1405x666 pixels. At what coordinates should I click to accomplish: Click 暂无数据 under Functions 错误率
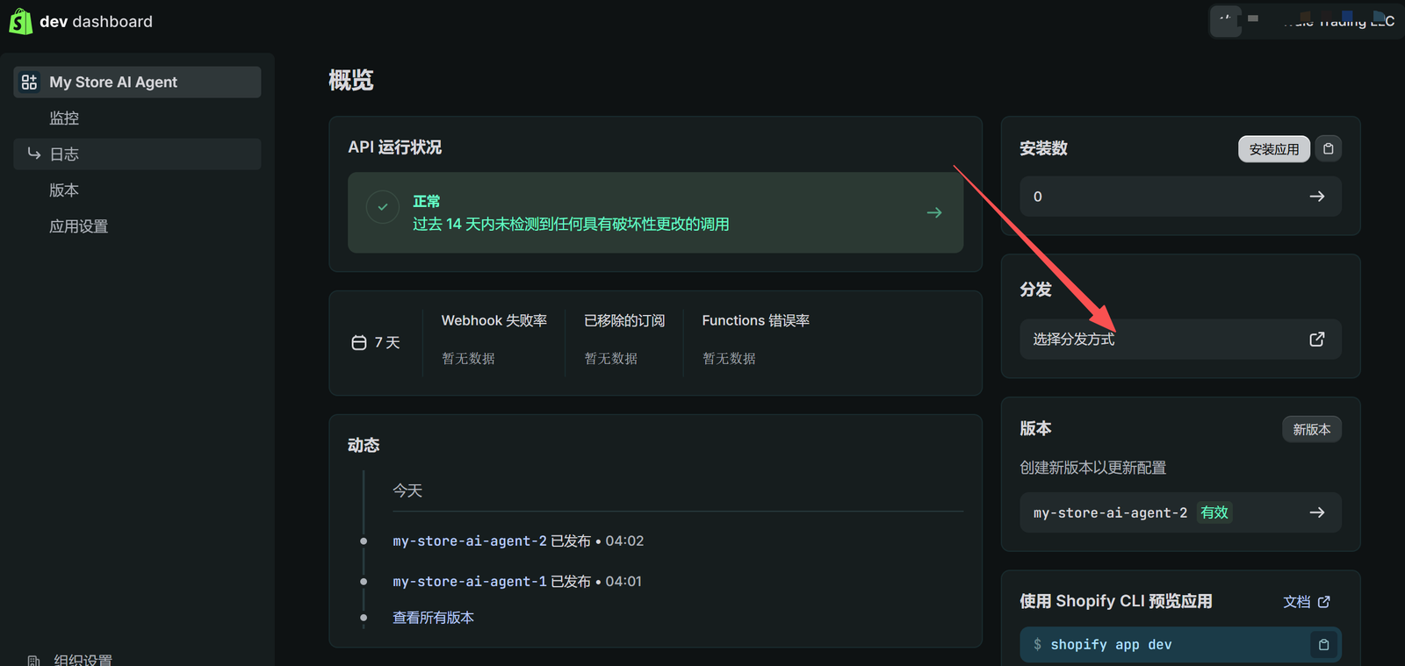[x=729, y=358]
